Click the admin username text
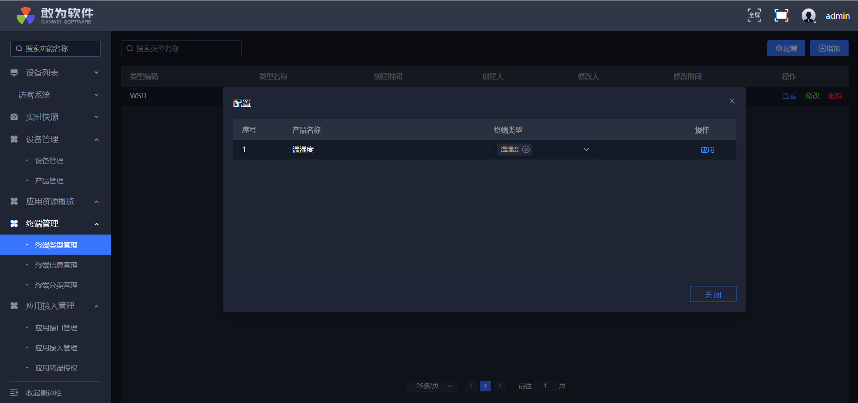The height and width of the screenshot is (403, 858). (x=837, y=16)
